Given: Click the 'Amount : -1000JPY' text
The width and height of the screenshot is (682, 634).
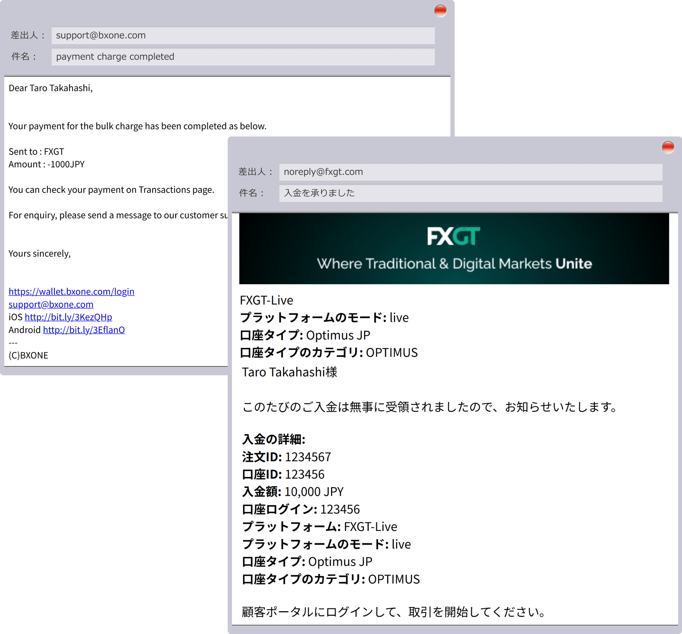Looking at the screenshot, I should [47, 164].
